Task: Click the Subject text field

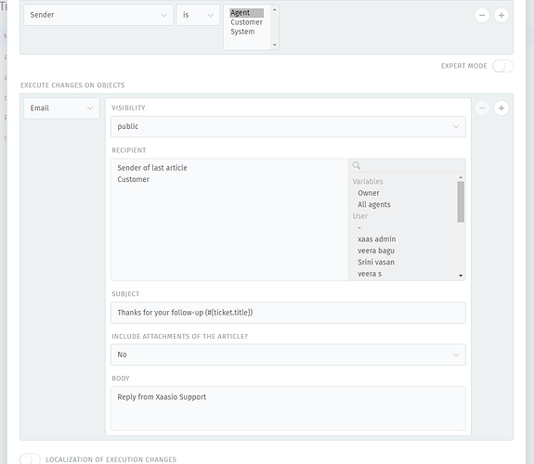Action: (x=288, y=313)
